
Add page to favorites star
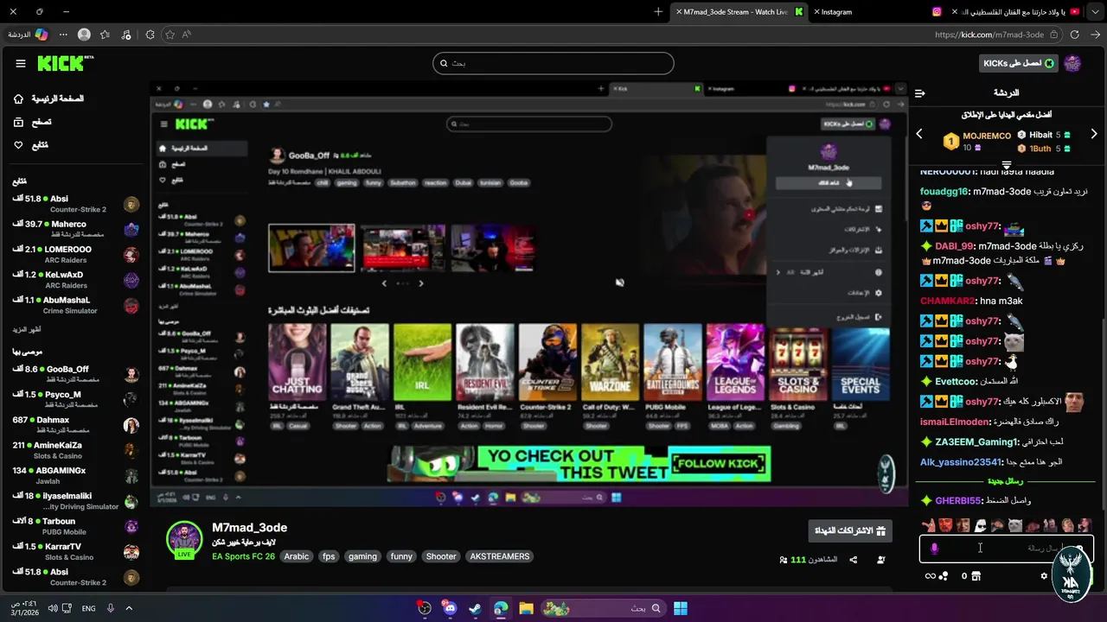[170, 35]
